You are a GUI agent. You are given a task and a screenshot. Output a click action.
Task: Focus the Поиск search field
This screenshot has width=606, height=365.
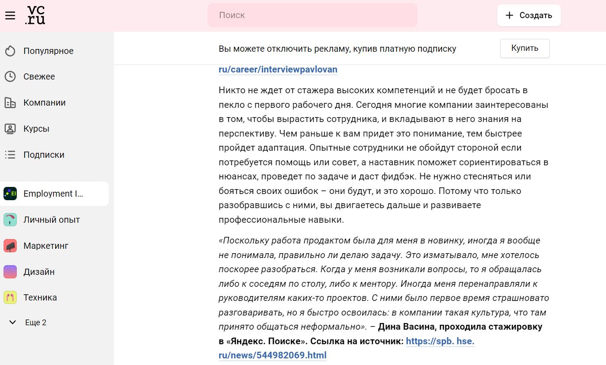pyautogui.click(x=312, y=15)
